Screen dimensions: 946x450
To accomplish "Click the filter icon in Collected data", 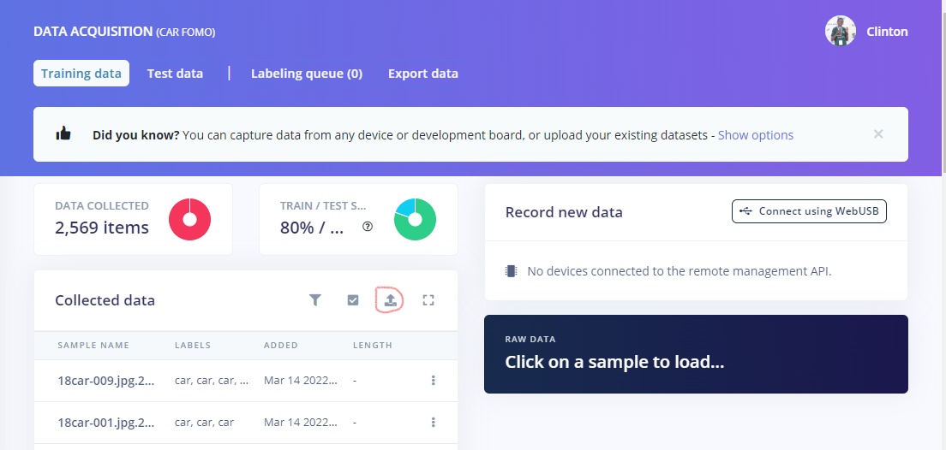I will 315,300.
